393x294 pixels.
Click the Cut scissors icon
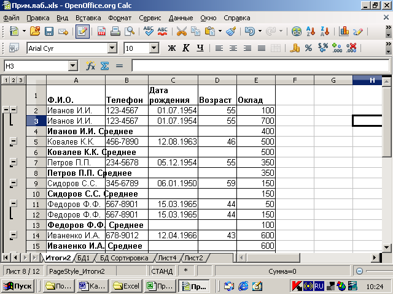(x=182, y=31)
